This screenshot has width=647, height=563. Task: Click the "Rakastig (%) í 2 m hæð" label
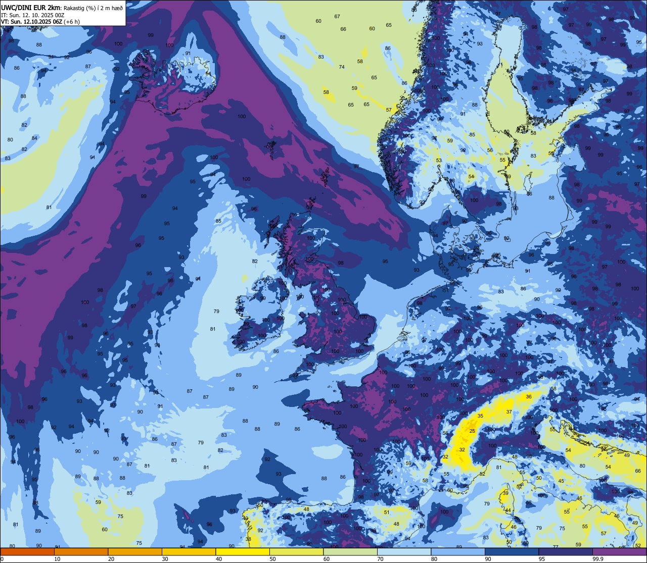click(x=92, y=7)
